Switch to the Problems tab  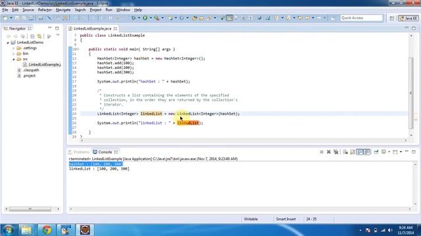79,152
